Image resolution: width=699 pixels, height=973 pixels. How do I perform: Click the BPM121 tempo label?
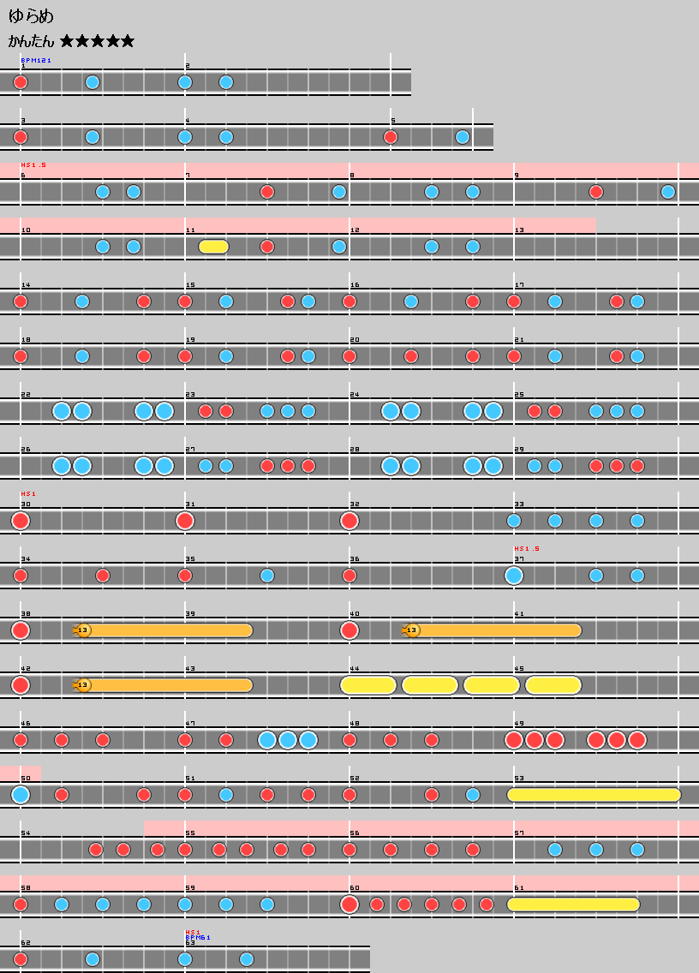pyautogui.click(x=36, y=61)
